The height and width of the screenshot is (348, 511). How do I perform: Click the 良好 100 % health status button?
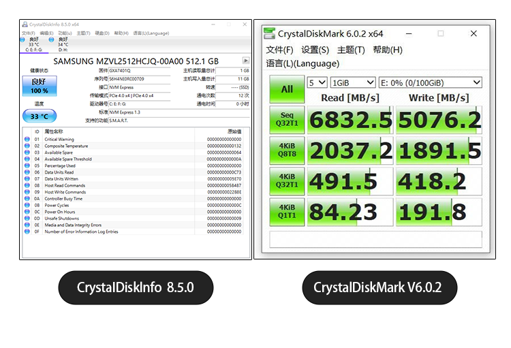(x=40, y=86)
